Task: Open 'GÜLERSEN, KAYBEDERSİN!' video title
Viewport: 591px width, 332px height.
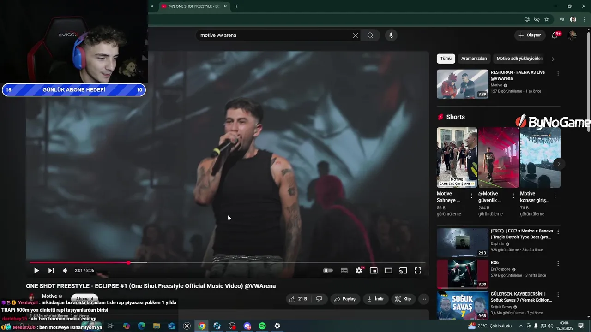Action: point(521,297)
